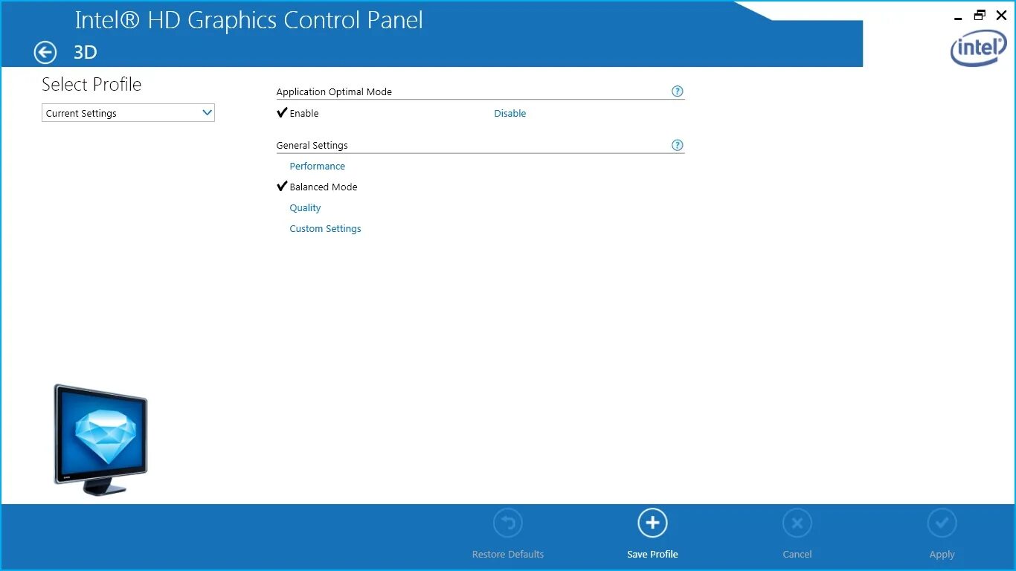Open the Select Profile dropdown
The width and height of the screenshot is (1016, 571).
128,113
